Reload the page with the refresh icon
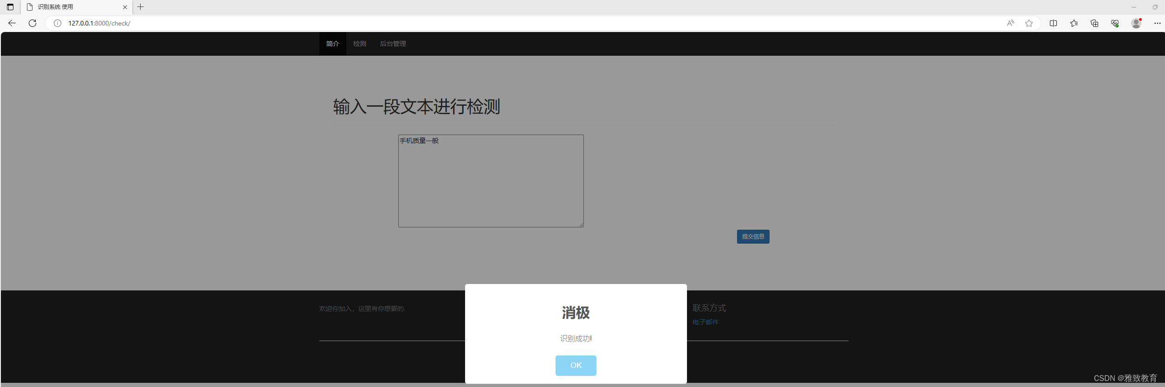The height and width of the screenshot is (387, 1165). tap(32, 23)
